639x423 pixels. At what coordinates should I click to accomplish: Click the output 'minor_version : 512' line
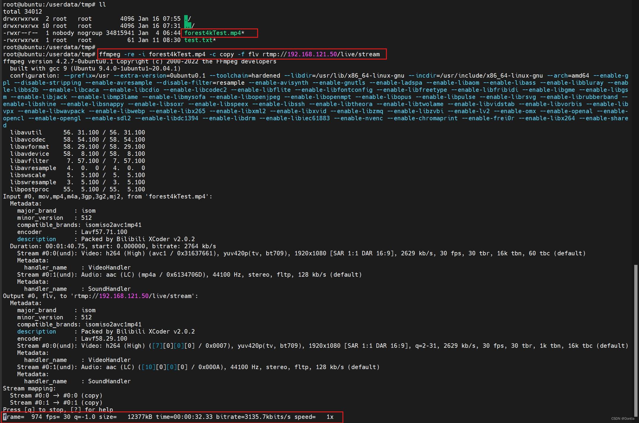coord(54,317)
